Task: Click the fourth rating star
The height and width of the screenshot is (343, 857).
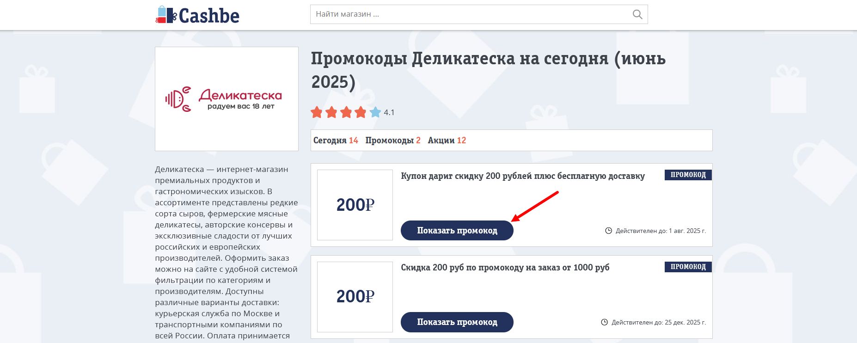Action: (361, 112)
